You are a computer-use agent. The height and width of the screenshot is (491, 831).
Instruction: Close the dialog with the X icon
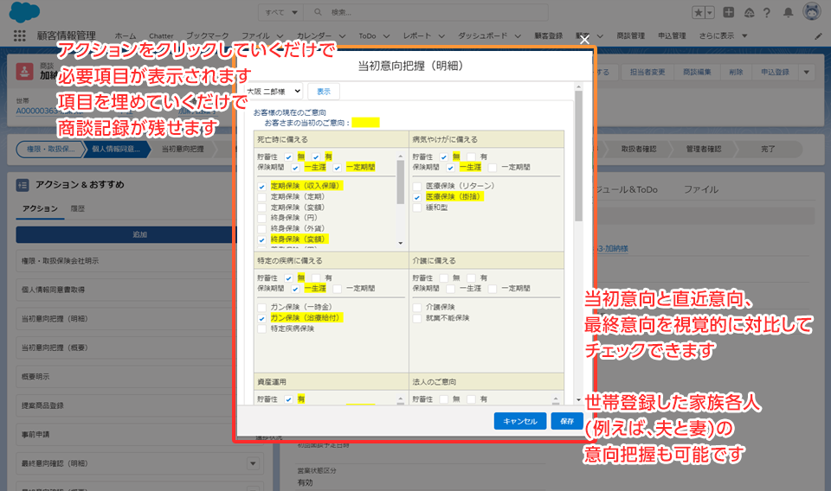click(x=584, y=39)
